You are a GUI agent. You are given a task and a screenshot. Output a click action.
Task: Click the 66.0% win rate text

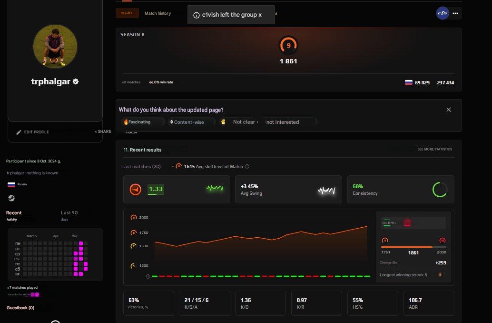pyautogui.click(x=161, y=82)
